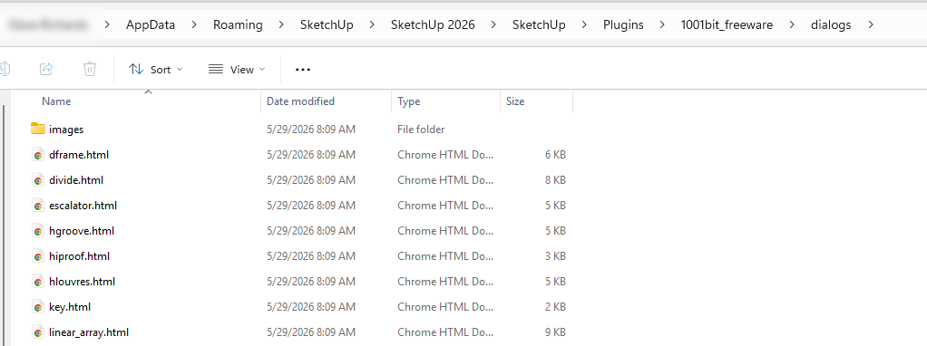Click the dialogs breadcrumb segment
The width and height of the screenshot is (927, 346).
(x=831, y=24)
